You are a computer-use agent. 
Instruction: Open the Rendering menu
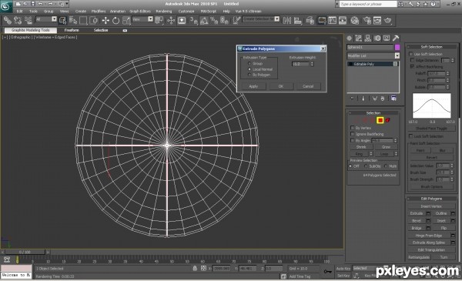click(164, 12)
